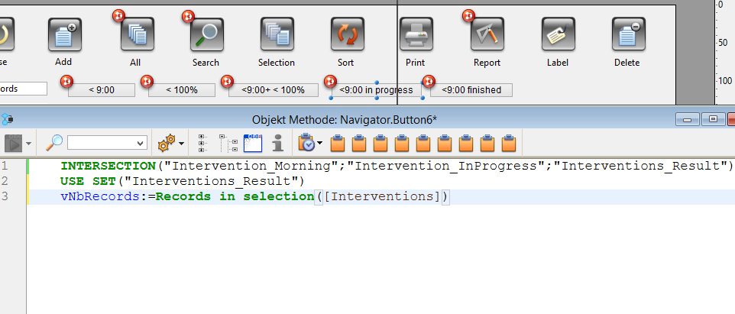The image size is (735, 314).
Task: Click the Print icon button
Action: click(x=416, y=34)
